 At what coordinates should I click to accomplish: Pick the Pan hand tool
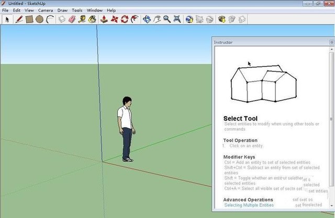[x=157, y=19]
